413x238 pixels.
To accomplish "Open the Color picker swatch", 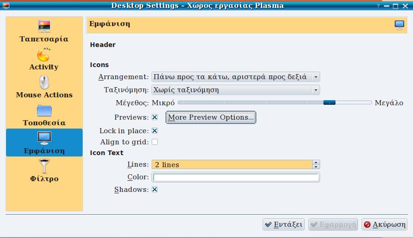I will (236, 177).
